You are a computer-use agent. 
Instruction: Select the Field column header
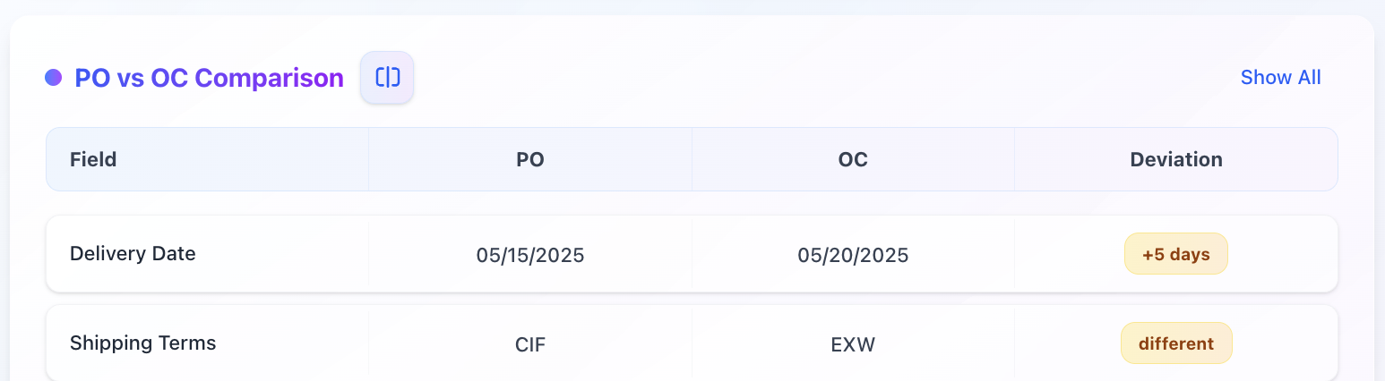(93, 160)
